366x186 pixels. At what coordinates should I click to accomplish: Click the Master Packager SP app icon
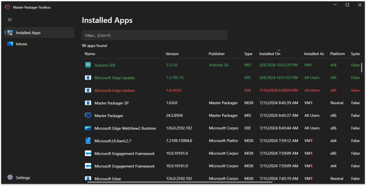point(88,103)
